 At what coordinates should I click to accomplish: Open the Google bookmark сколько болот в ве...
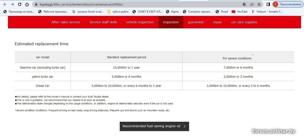coord(88,12)
